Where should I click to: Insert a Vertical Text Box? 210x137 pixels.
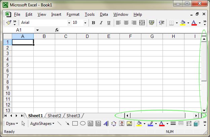(98, 124)
